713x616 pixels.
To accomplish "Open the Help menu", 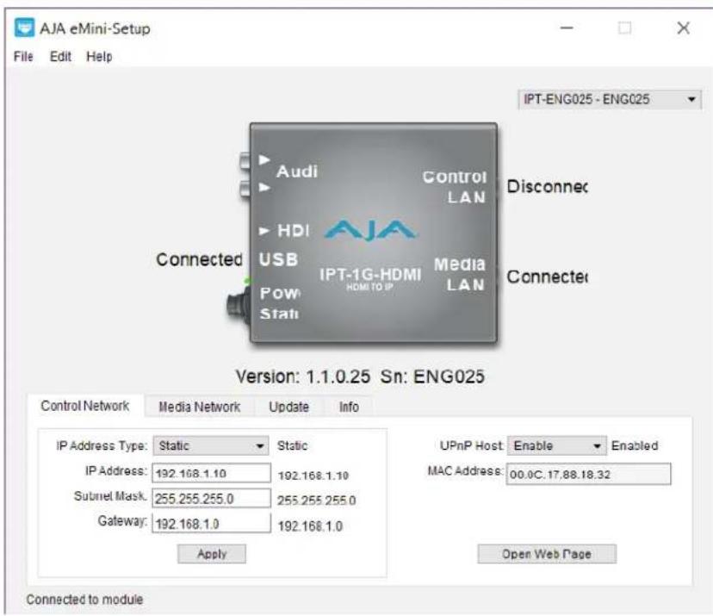I will click(x=99, y=56).
